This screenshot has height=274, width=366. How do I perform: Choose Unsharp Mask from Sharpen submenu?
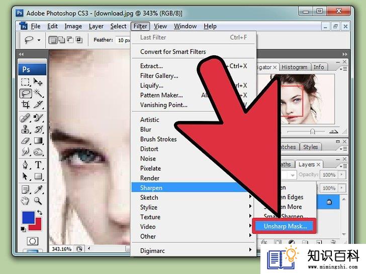click(x=285, y=226)
